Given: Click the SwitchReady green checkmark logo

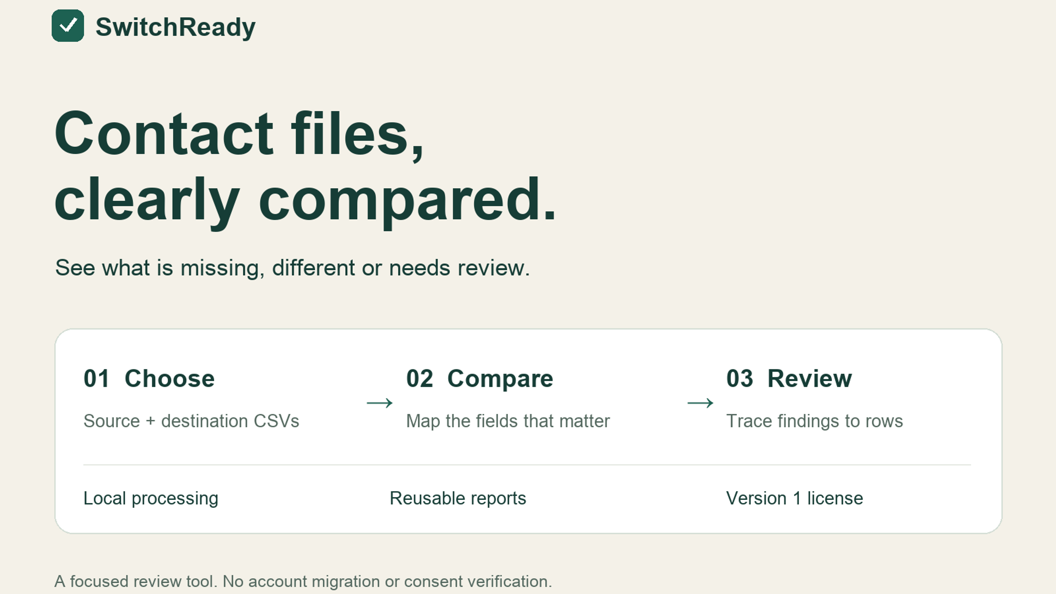Looking at the screenshot, I should point(68,26).
